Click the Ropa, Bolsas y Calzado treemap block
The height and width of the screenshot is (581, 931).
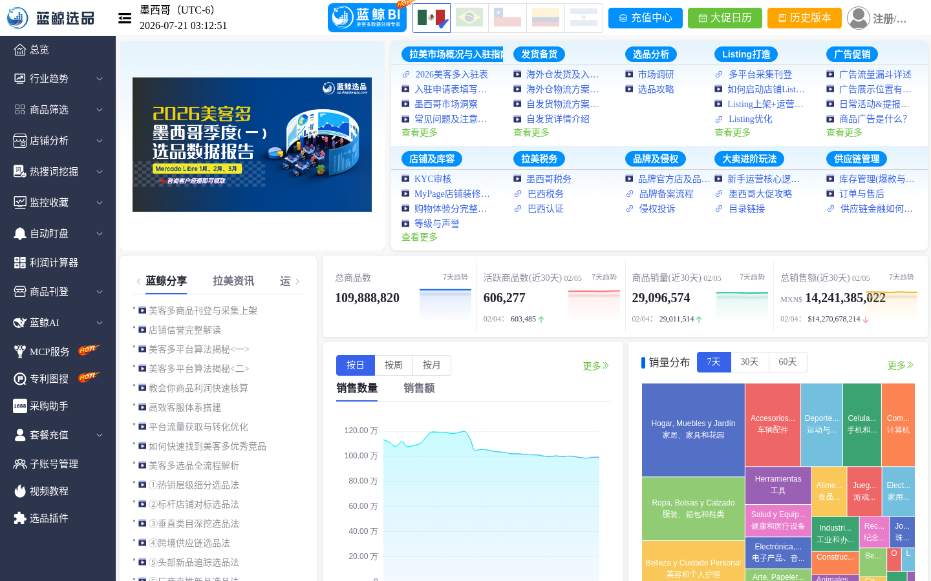[693, 509]
